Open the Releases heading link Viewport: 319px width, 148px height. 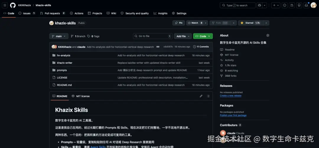coord(226,86)
